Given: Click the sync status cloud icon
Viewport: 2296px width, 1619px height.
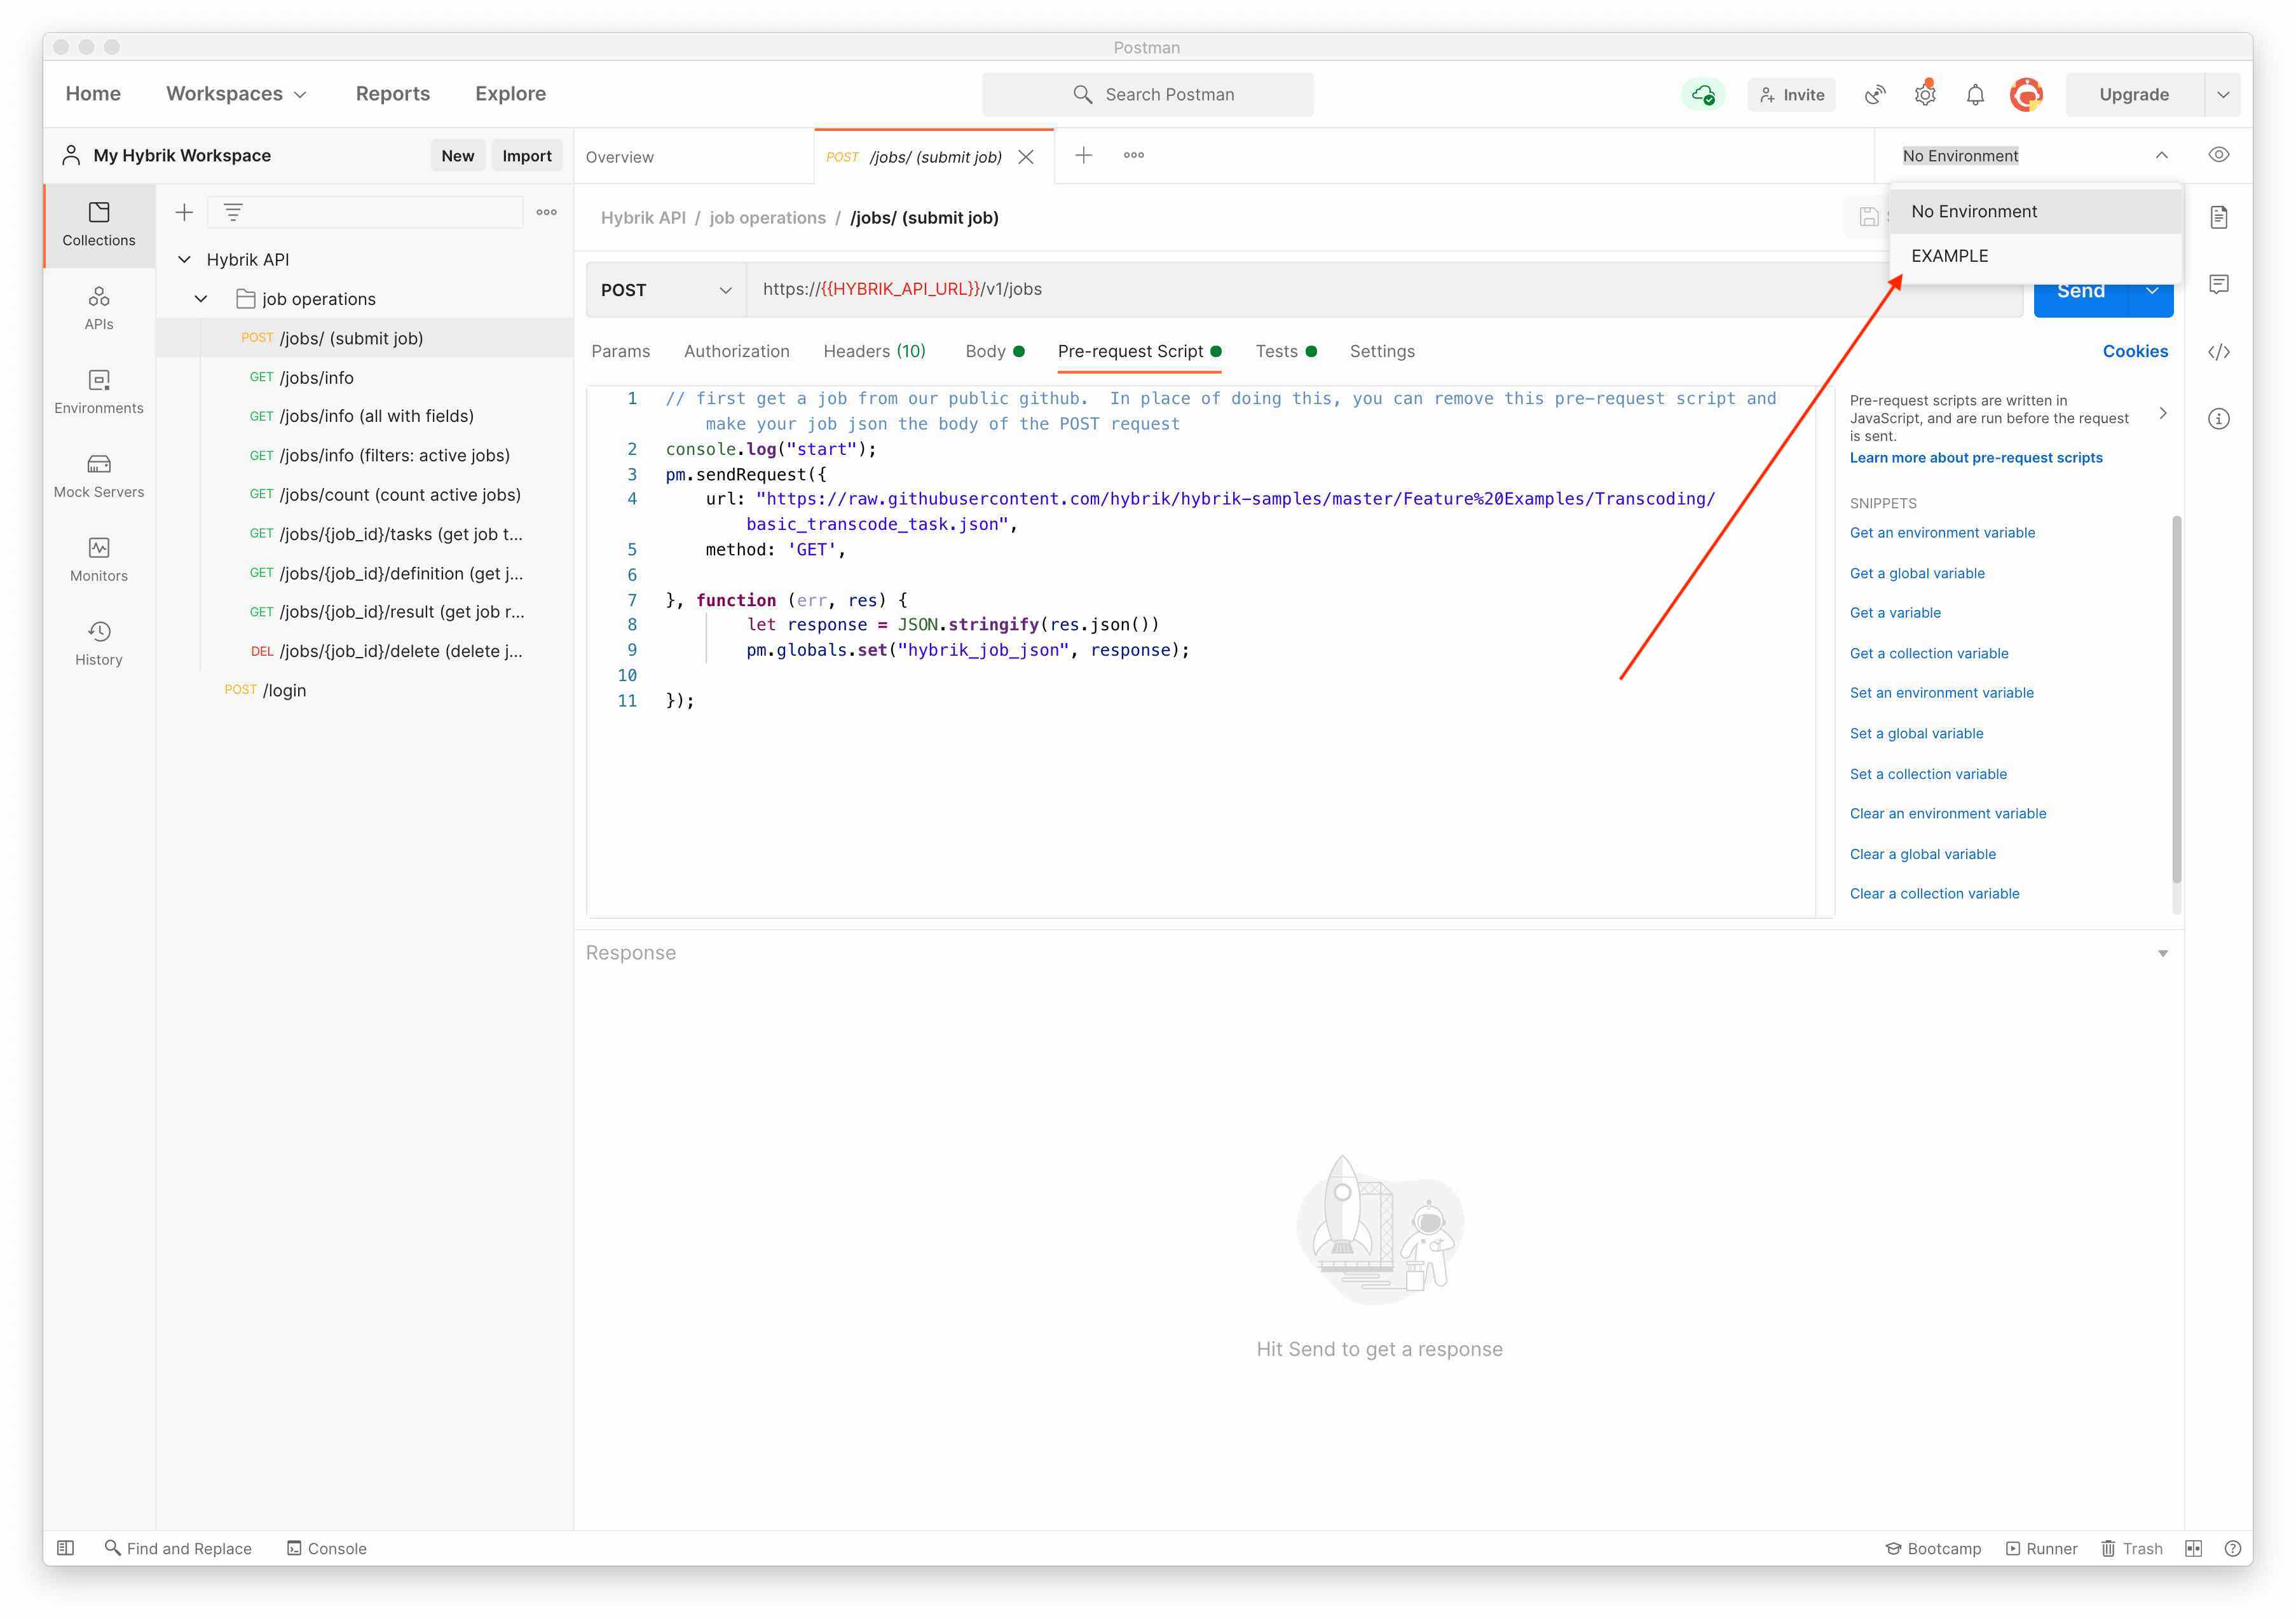Looking at the screenshot, I should coord(1702,94).
